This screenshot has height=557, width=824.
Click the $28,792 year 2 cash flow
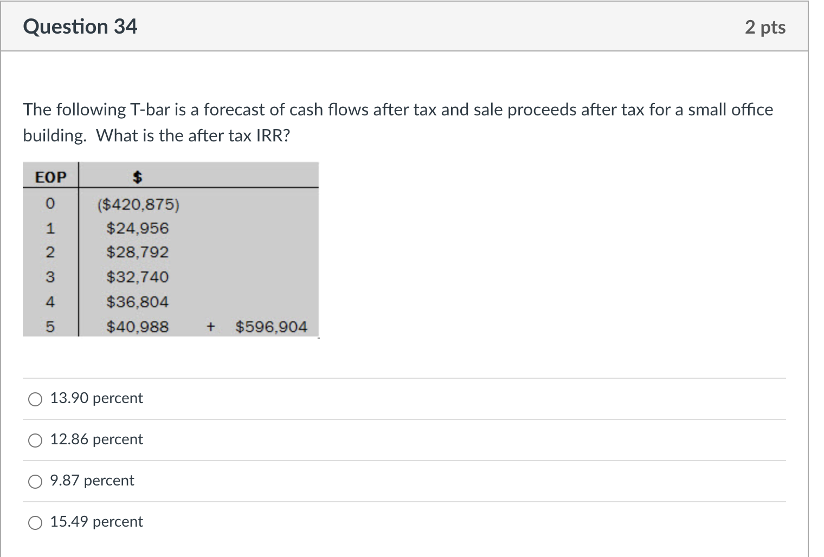(138, 252)
